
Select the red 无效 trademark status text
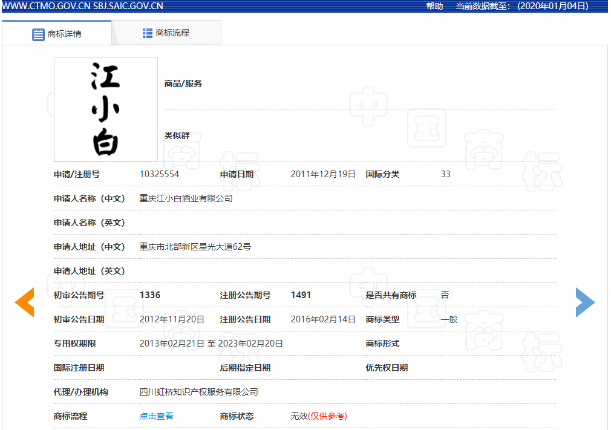(299, 415)
